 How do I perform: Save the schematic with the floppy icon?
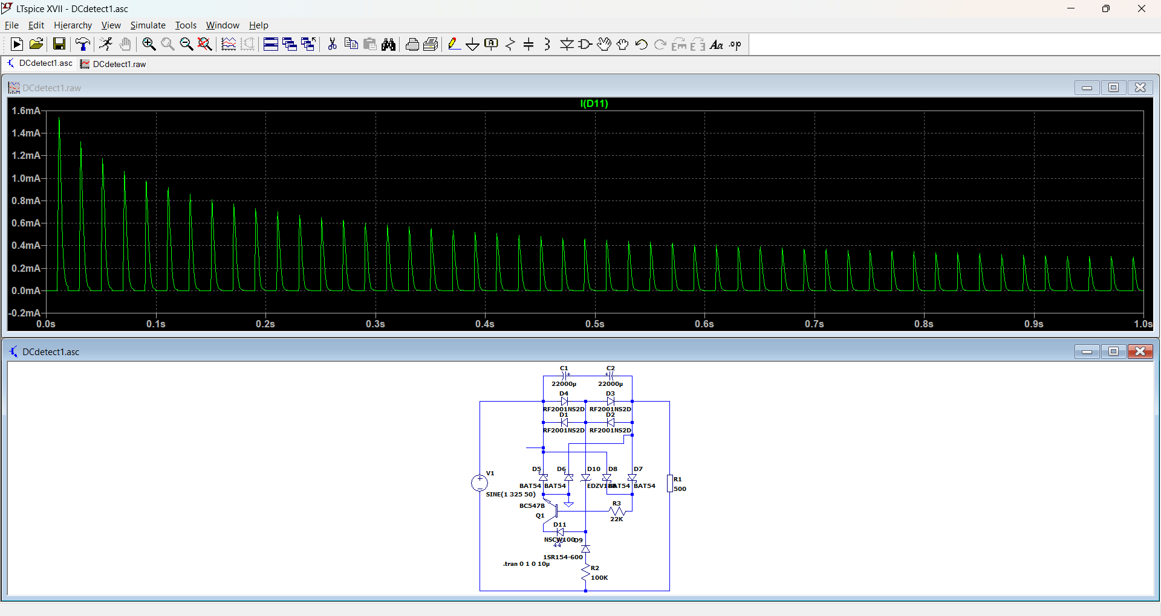coord(59,44)
